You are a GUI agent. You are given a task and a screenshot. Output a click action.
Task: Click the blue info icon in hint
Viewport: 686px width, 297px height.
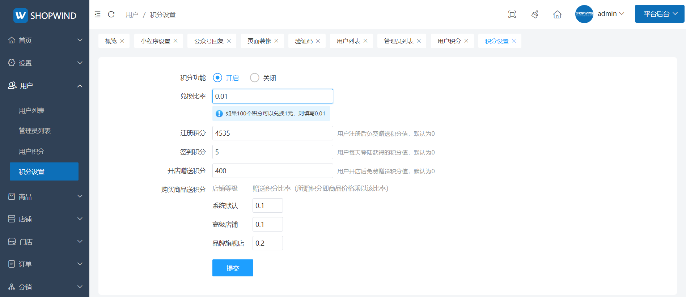pyautogui.click(x=219, y=114)
